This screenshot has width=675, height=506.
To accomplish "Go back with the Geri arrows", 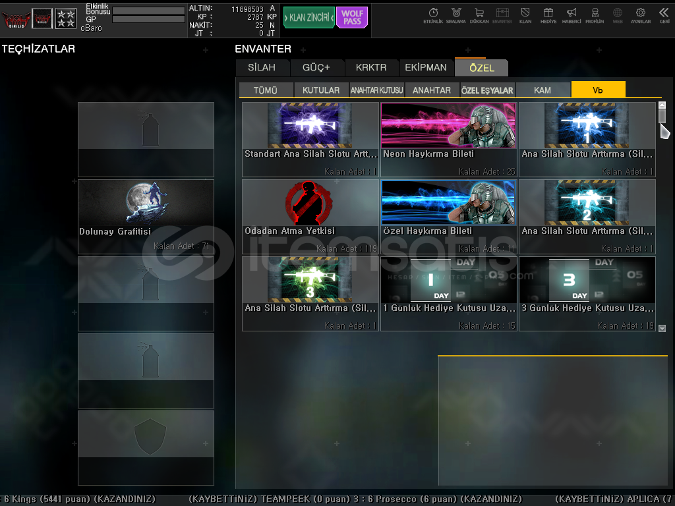I will [x=664, y=16].
